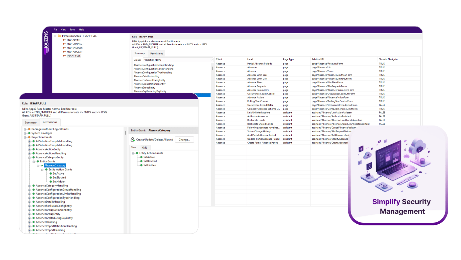461x260 pixels.
Task: Click the Change... button
Action: coord(184,139)
